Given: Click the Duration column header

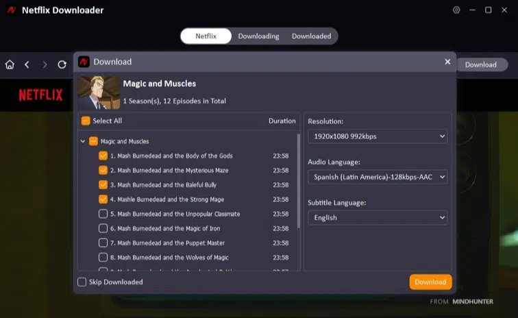Looking at the screenshot, I should 282,121.
